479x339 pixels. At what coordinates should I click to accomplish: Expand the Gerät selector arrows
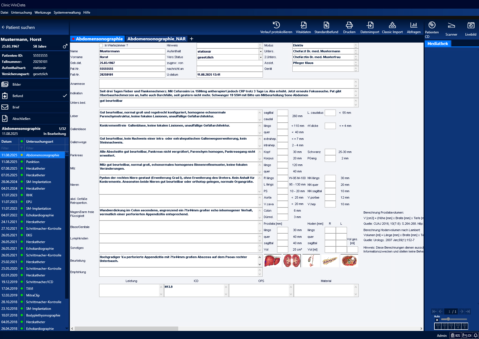click(x=356, y=69)
